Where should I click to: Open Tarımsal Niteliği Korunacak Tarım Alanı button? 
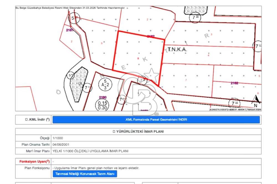(x=85, y=174)
